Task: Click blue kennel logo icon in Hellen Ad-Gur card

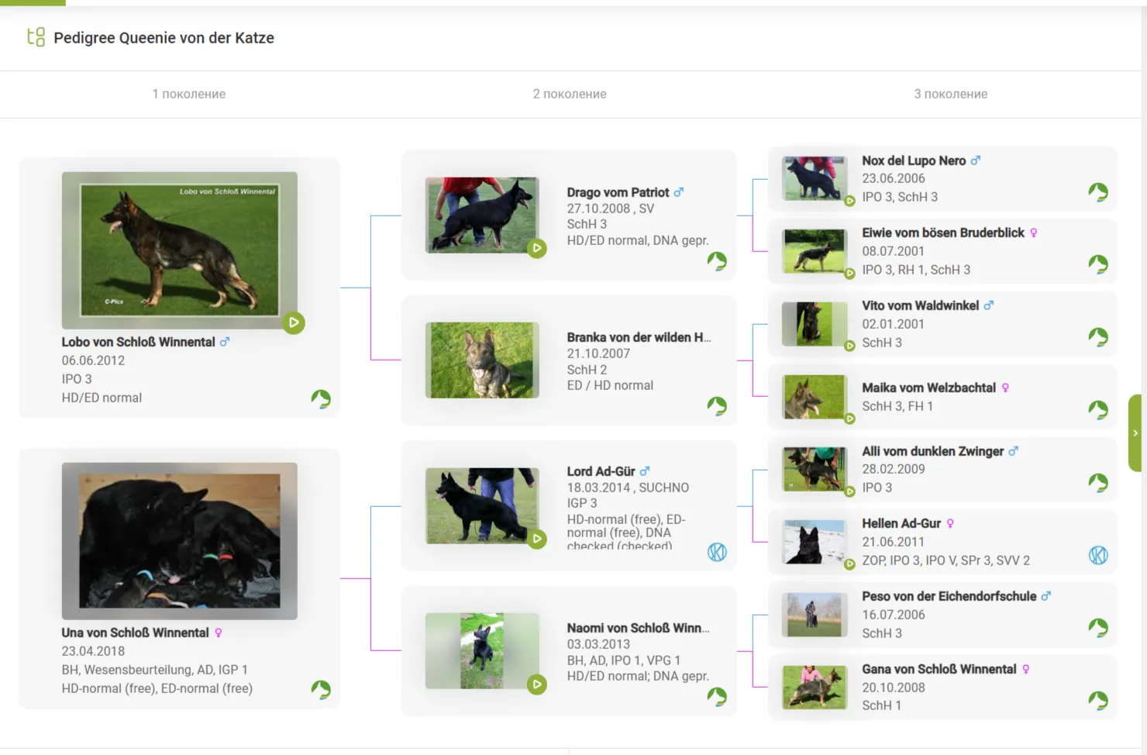Action: pos(1098,555)
